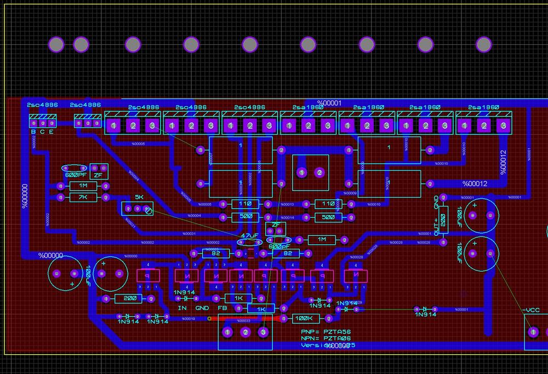Click the red top-layer trace %00033

tap(244, 318)
